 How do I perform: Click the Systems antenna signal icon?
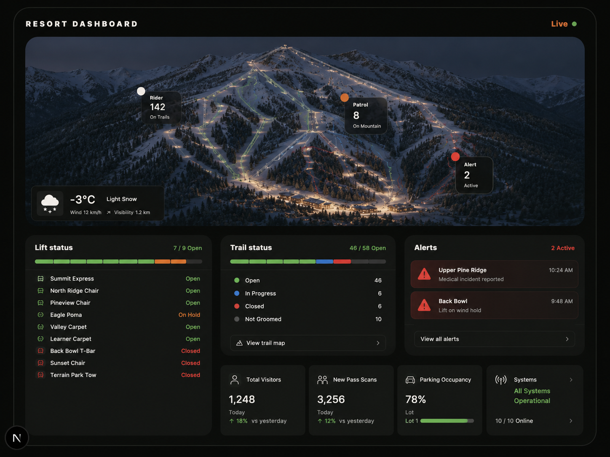coord(501,380)
